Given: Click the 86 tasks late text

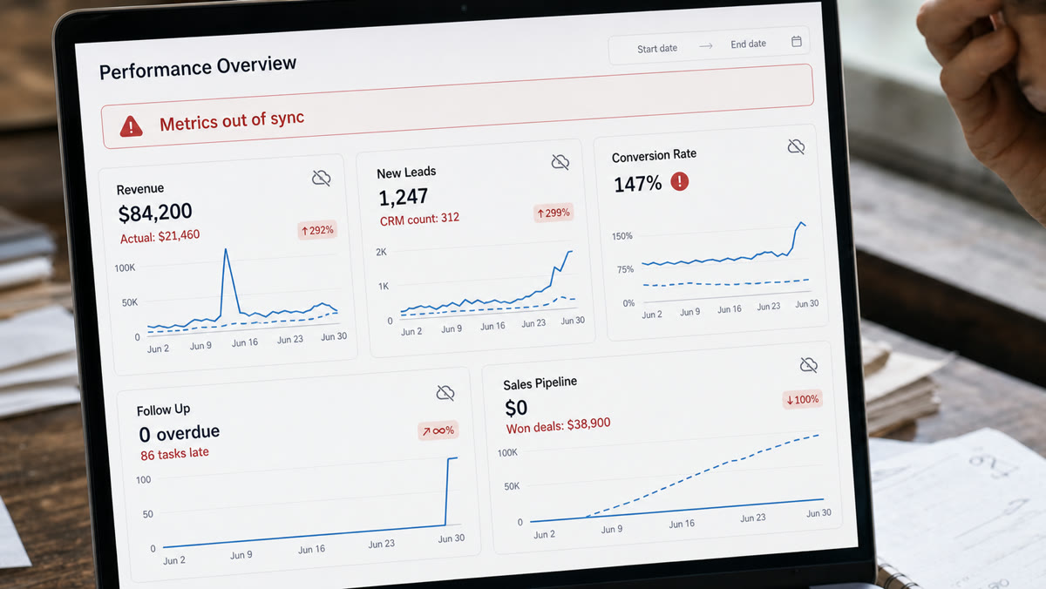Looking at the screenshot, I should coord(174,453).
